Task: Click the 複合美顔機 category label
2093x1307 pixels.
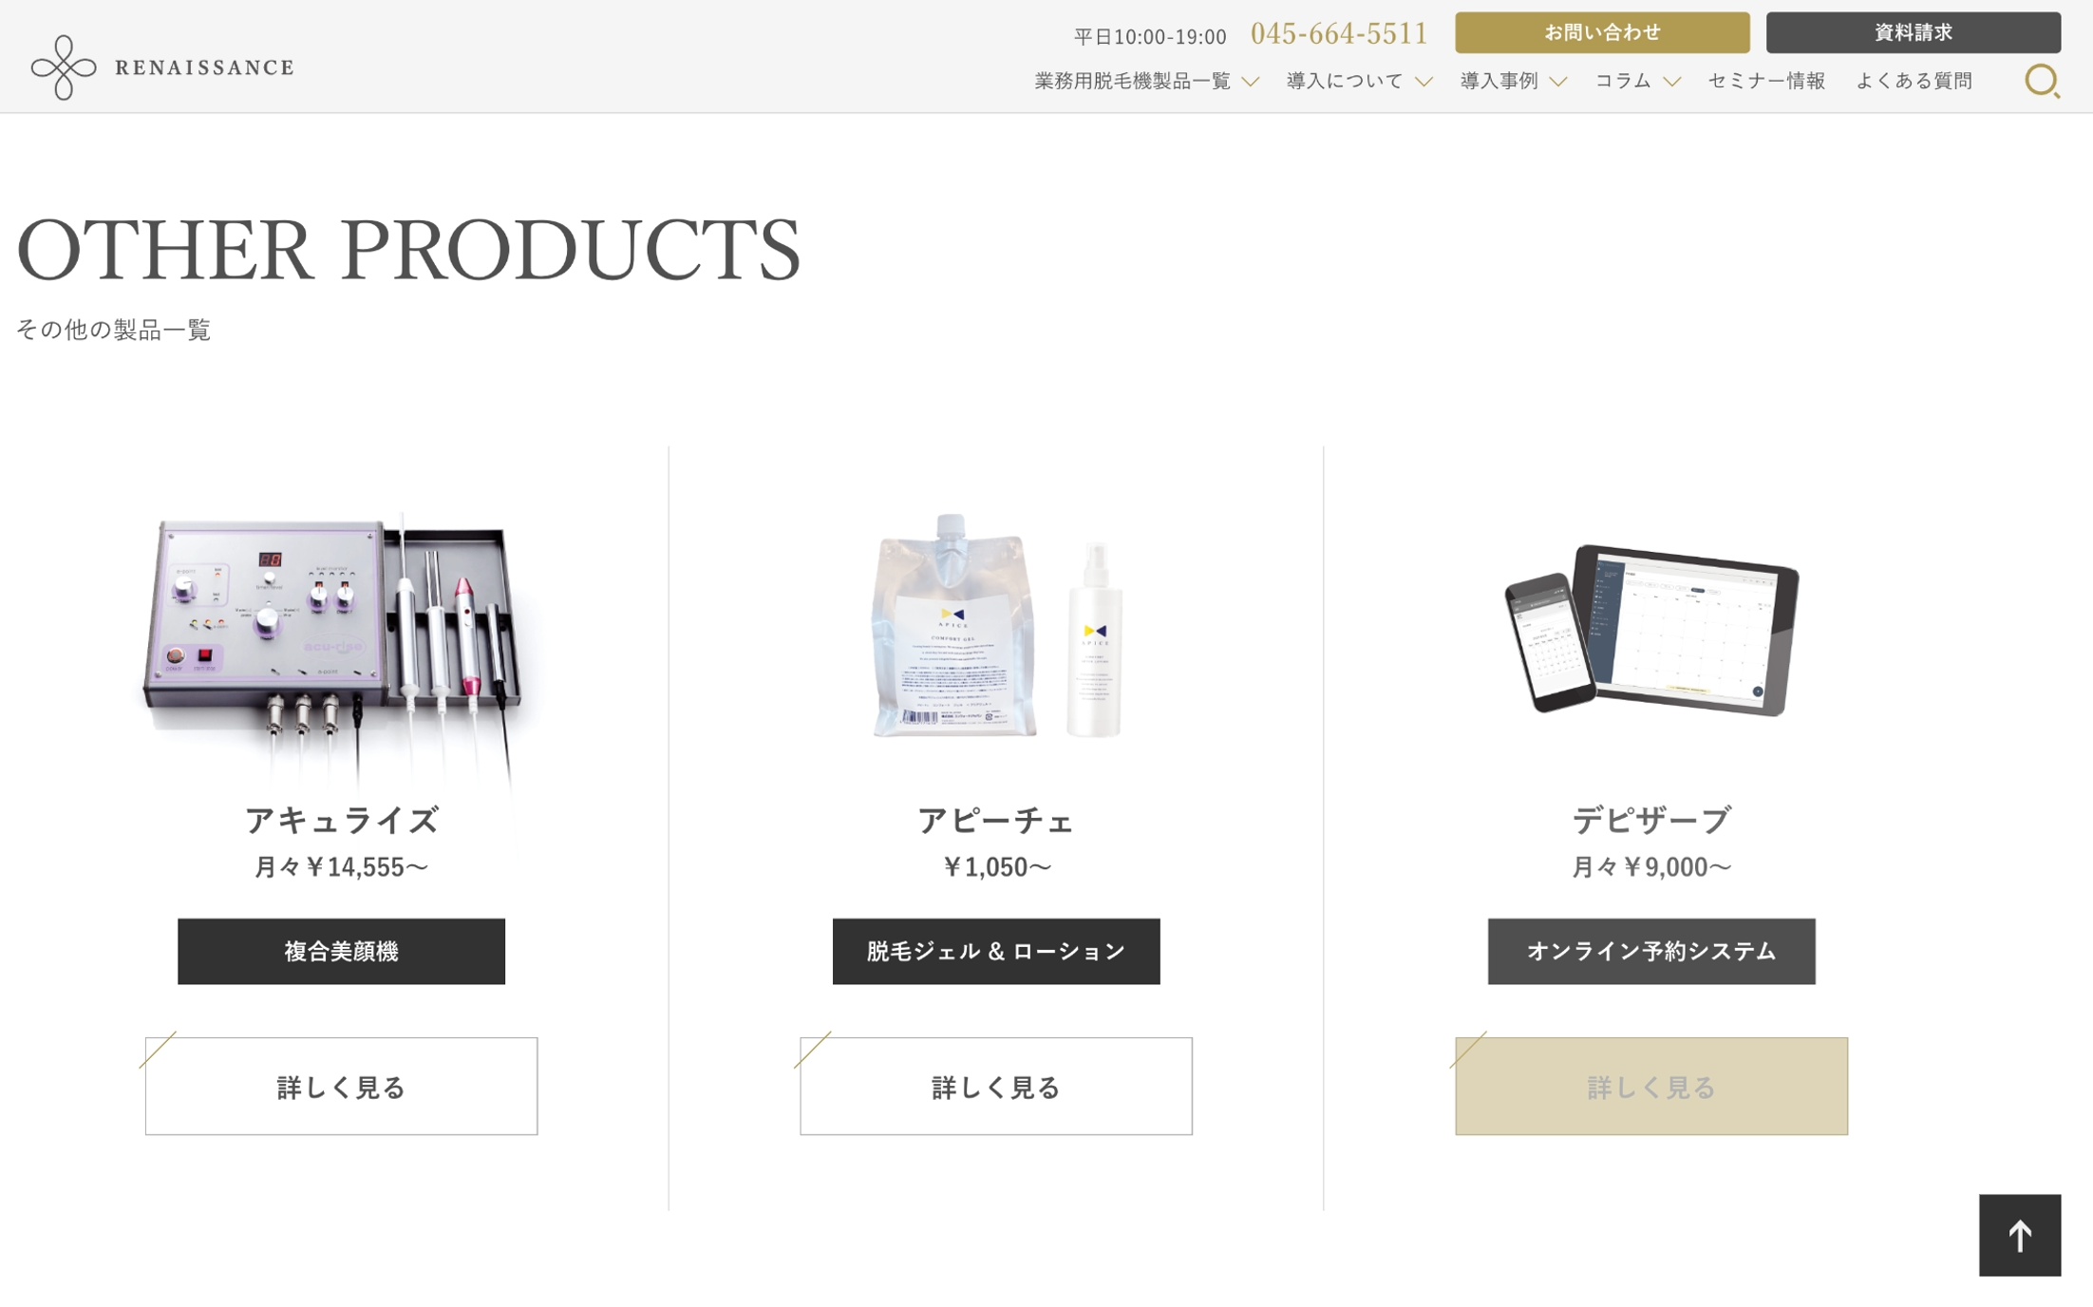Action: click(341, 951)
